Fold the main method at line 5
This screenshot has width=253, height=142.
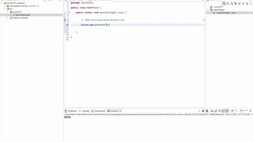click(70, 13)
